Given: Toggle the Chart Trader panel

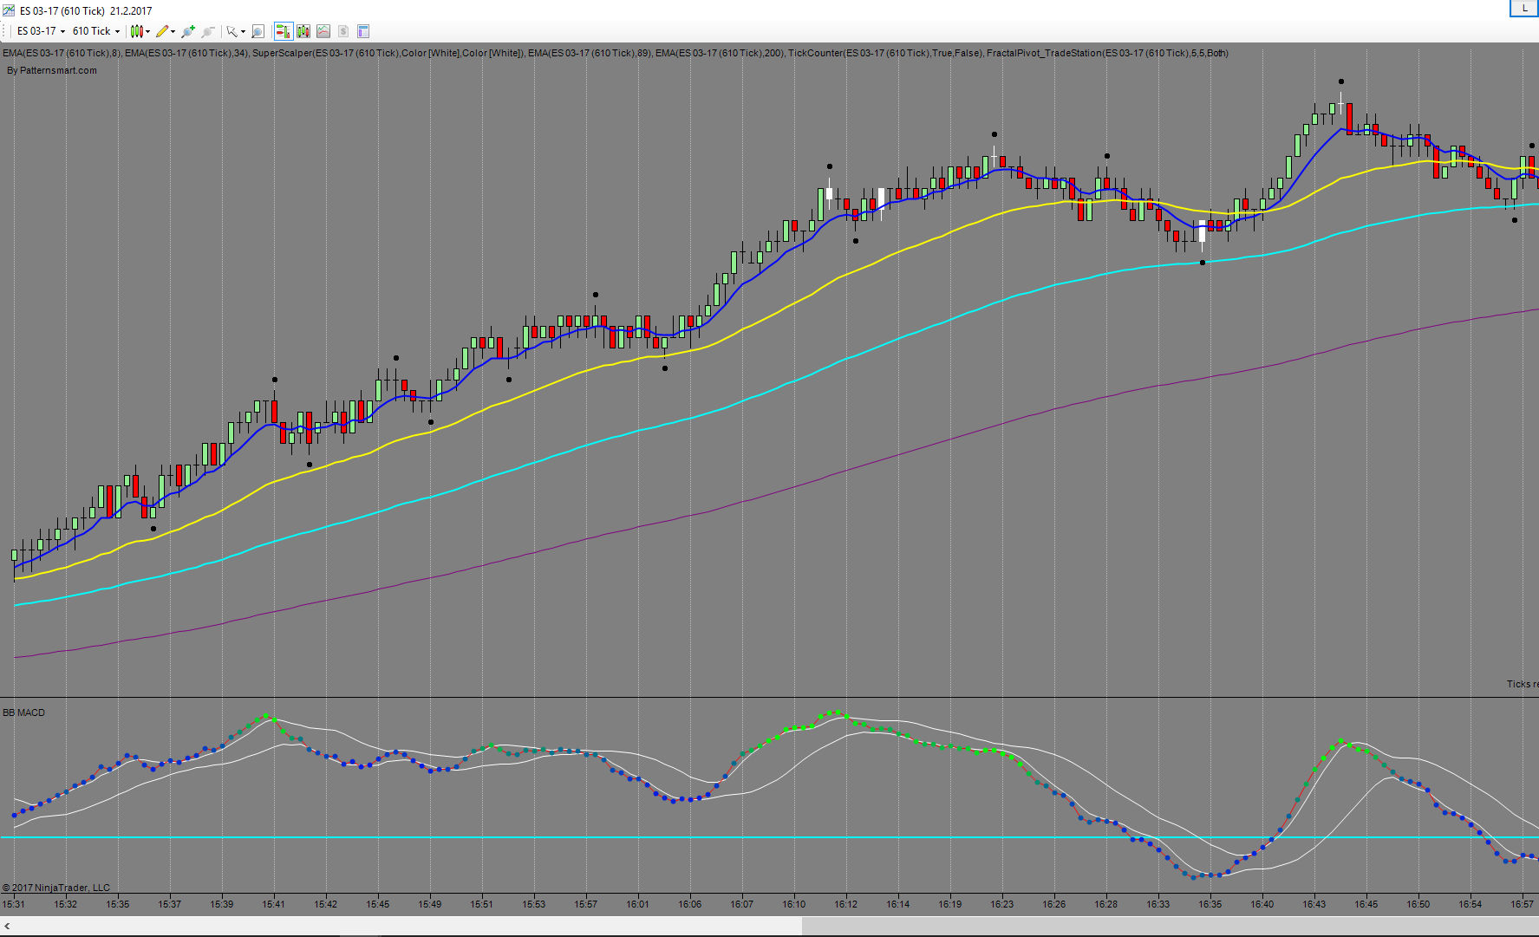Looking at the screenshot, I should (x=283, y=31).
